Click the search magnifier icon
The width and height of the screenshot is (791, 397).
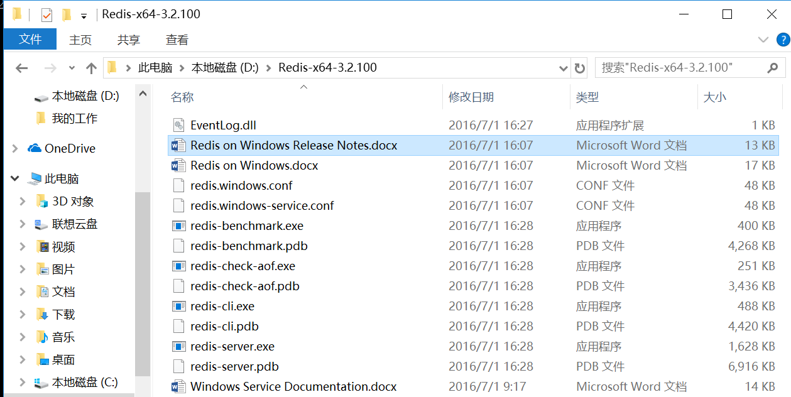pyautogui.click(x=772, y=67)
